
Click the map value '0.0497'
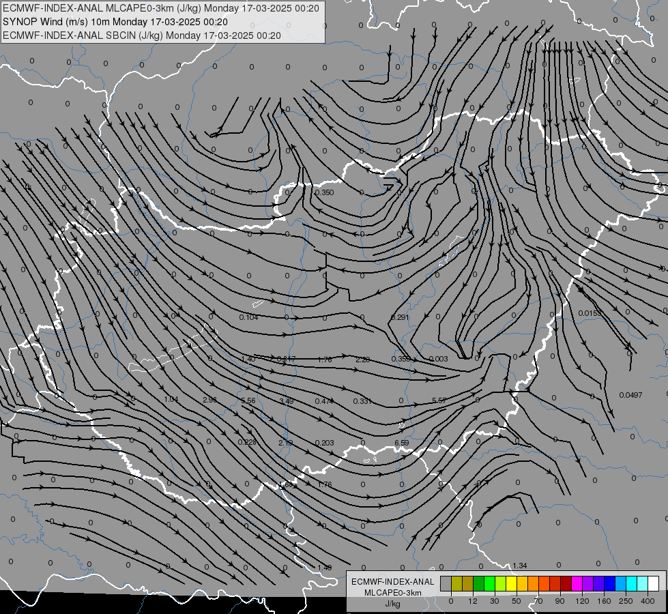click(x=630, y=395)
